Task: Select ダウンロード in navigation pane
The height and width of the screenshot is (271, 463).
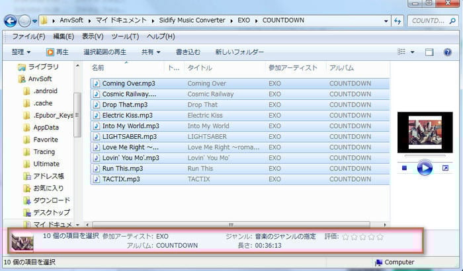Action: click(x=46, y=200)
